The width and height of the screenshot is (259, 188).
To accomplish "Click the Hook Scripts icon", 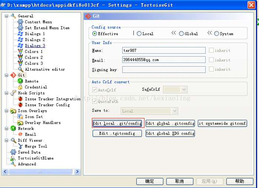I will [x=13, y=93].
